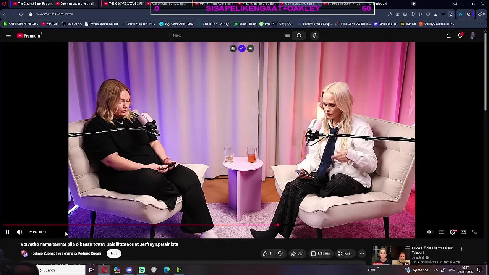Click the third overlay icon atop the video
The width and height of the screenshot is (489, 275).
[x=250, y=49]
